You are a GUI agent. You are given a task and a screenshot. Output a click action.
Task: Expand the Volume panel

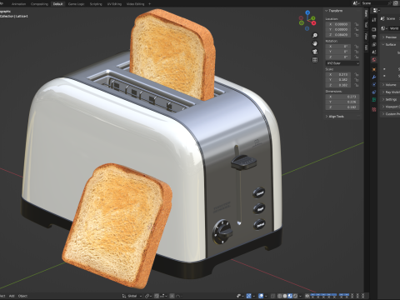(x=390, y=85)
